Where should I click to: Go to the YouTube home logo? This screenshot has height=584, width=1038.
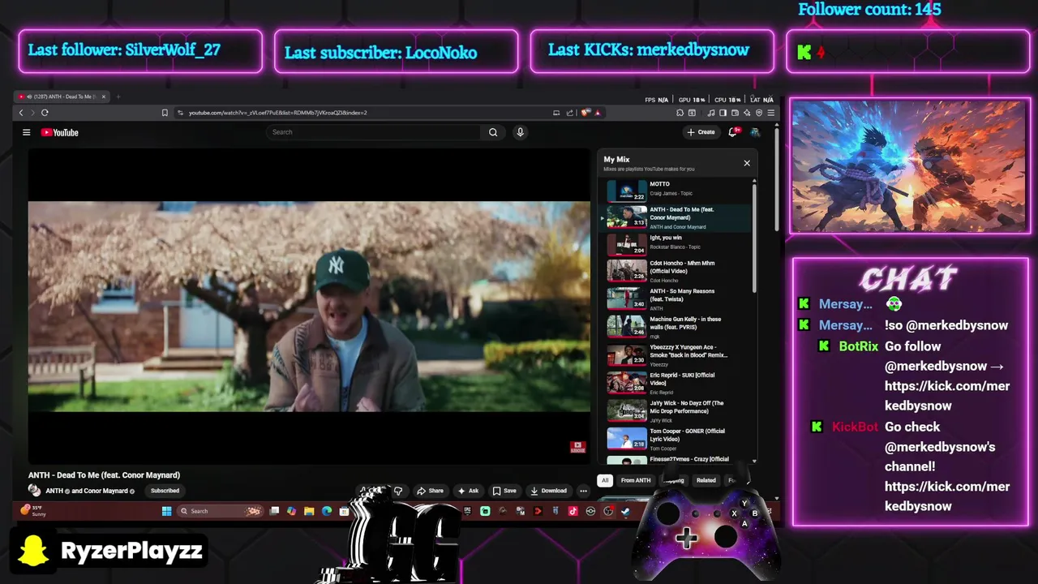60,132
